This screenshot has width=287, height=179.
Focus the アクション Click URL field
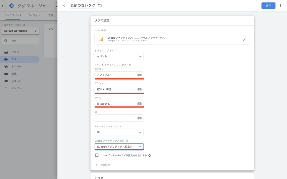(115, 89)
